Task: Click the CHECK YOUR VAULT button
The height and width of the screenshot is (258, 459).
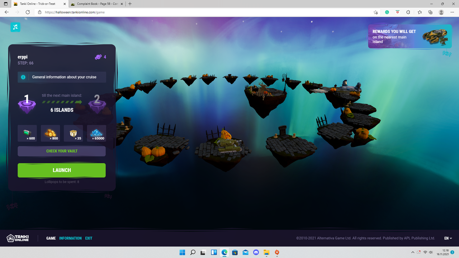Action: (x=62, y=151)
